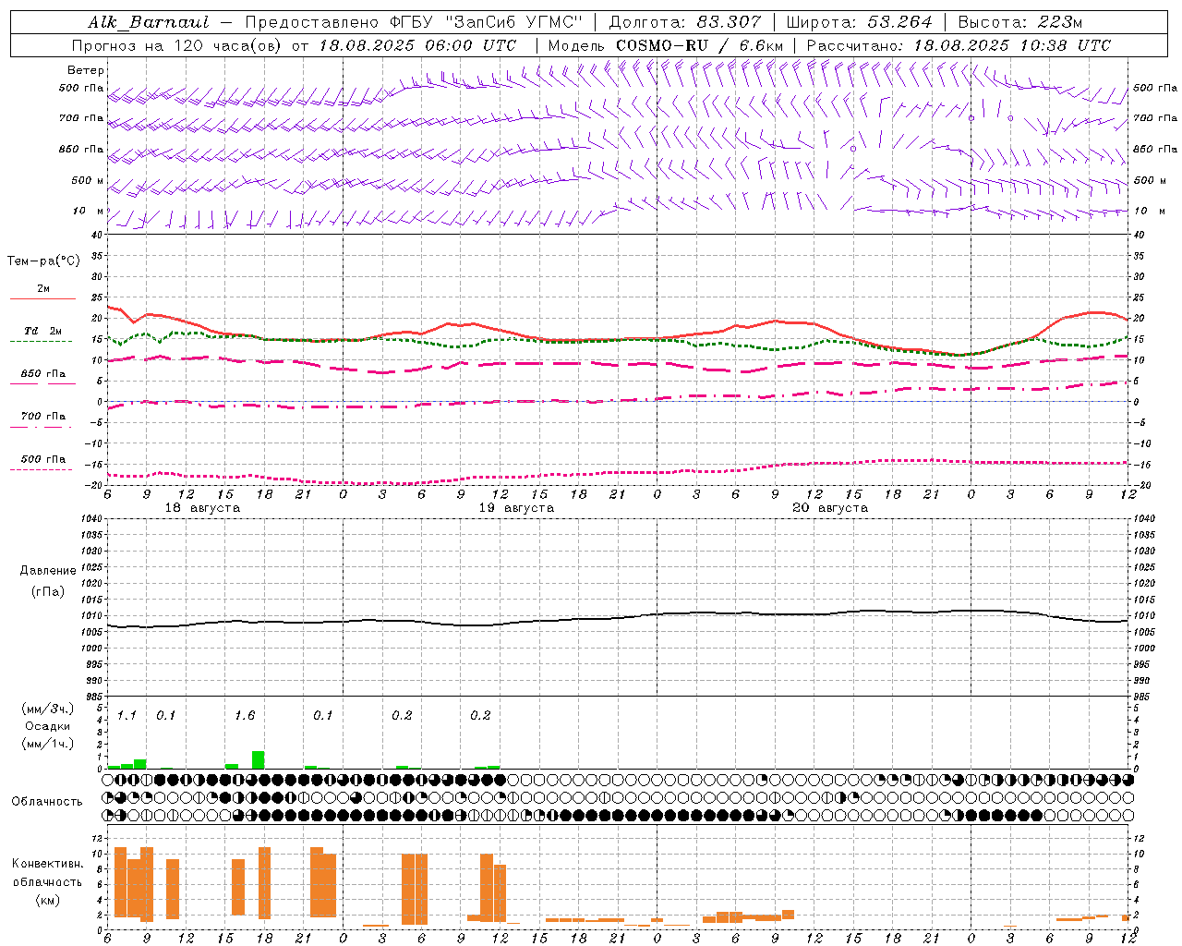Click the "700 гПа" temperature legend label
The width and height of the screenshot is (1182, 946).
click(x=43, y=417)
